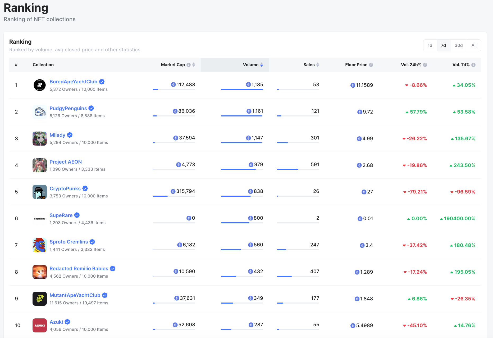Open Azuki collection link
The height and width of the screenshot is (338, 493).
point(56,322)
